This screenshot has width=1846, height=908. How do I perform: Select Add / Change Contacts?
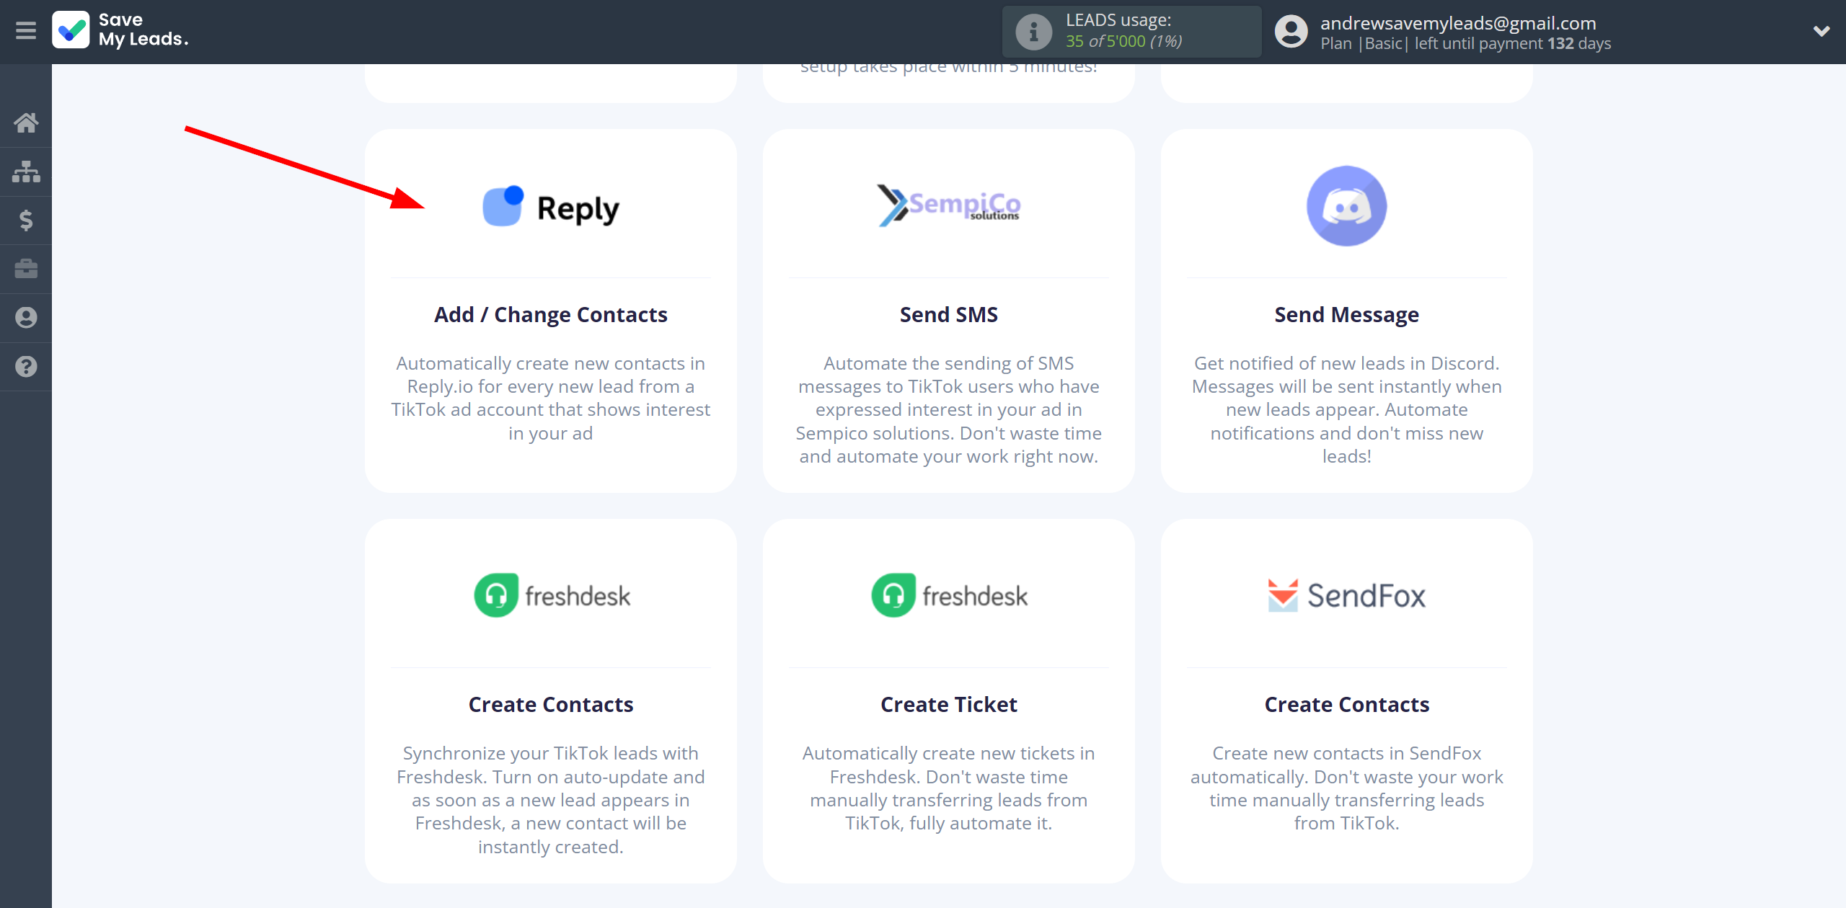[x=550, y=314]
